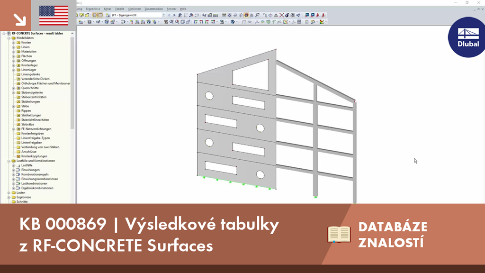Click the Lastkombinationen green arrow icon
This screenshot has width=485, height=273.
(x=18, y=183)
